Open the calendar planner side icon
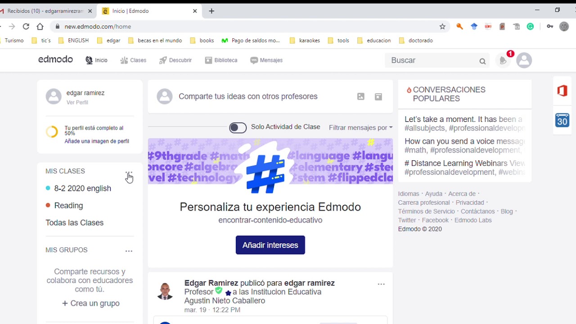The width and height of the screenshot is (576, 324). pyautogui.click(x=562, y=120)
